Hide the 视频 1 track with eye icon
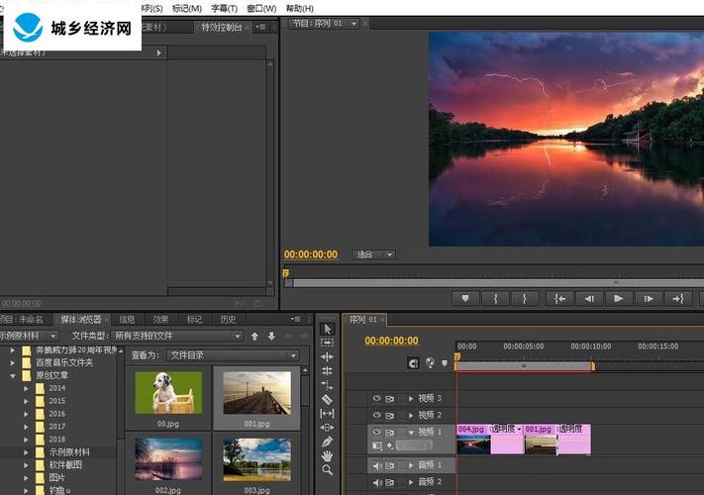Screen dimensions: 704x495 pyautogui.click(x=376, y=432)
